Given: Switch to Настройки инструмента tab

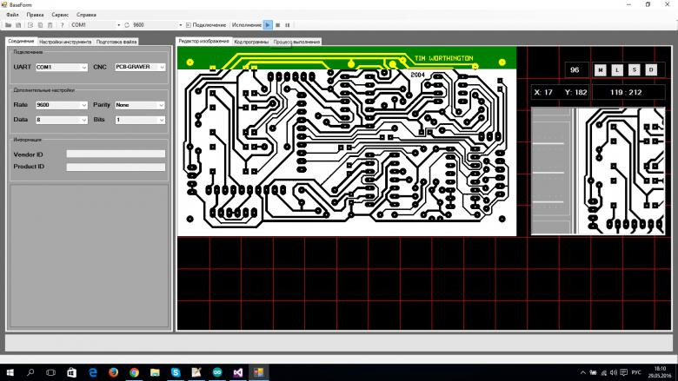Looking at the screenshot, I should [65, 42].
